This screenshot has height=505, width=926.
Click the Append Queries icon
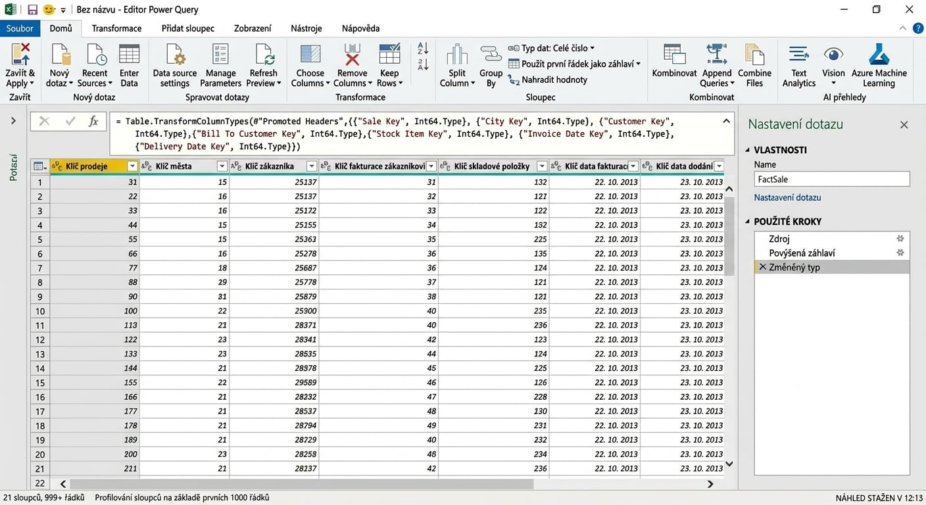(x=716, y=55)
